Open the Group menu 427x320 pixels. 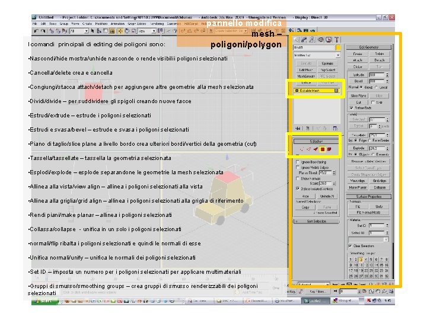tap(63, 24)
